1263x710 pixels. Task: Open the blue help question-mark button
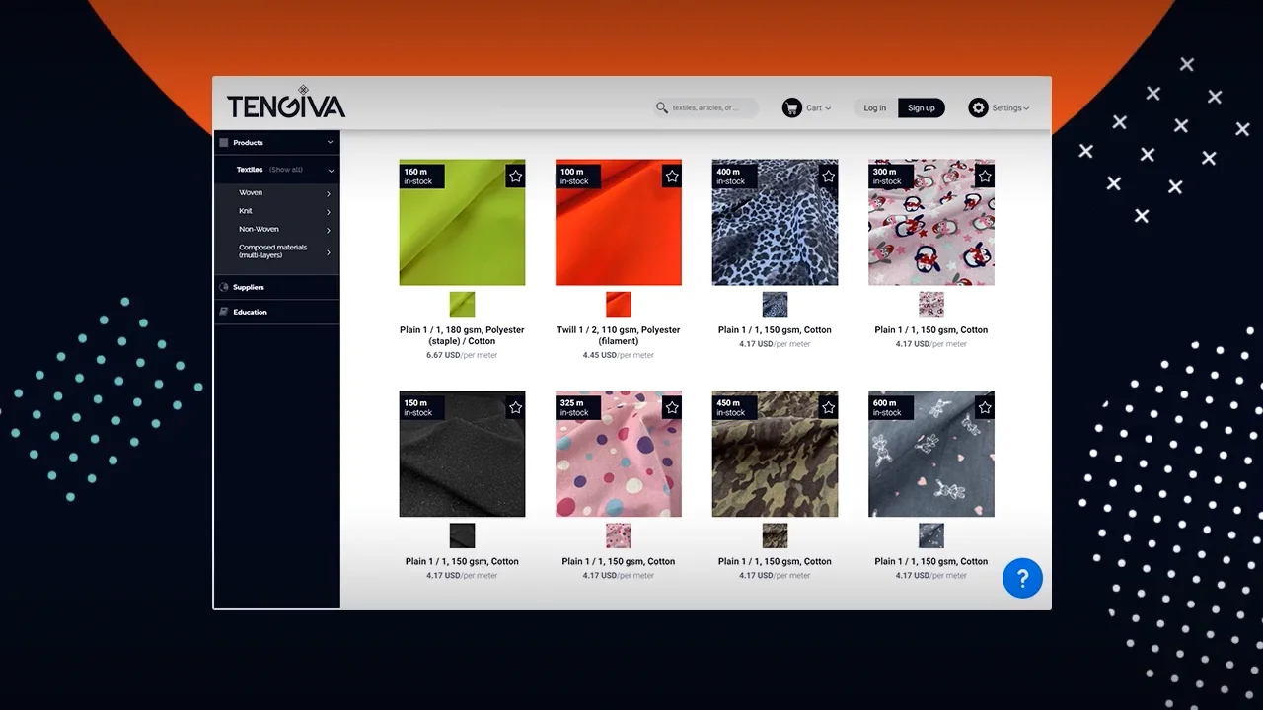coord(1022,578)
